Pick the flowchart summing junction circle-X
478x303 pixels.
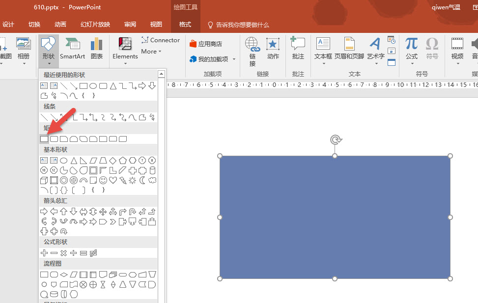tap(83, 285)
